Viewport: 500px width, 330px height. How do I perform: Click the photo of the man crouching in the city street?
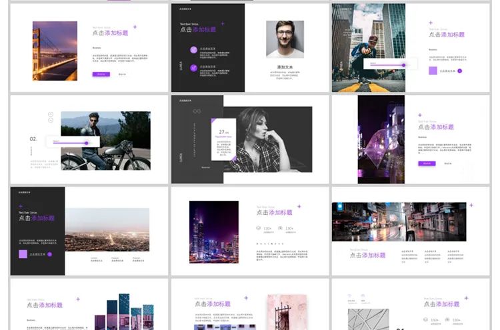368,48
